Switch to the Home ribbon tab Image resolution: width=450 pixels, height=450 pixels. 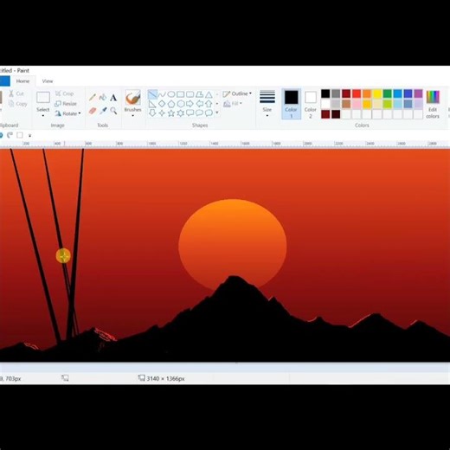point(22,81)
